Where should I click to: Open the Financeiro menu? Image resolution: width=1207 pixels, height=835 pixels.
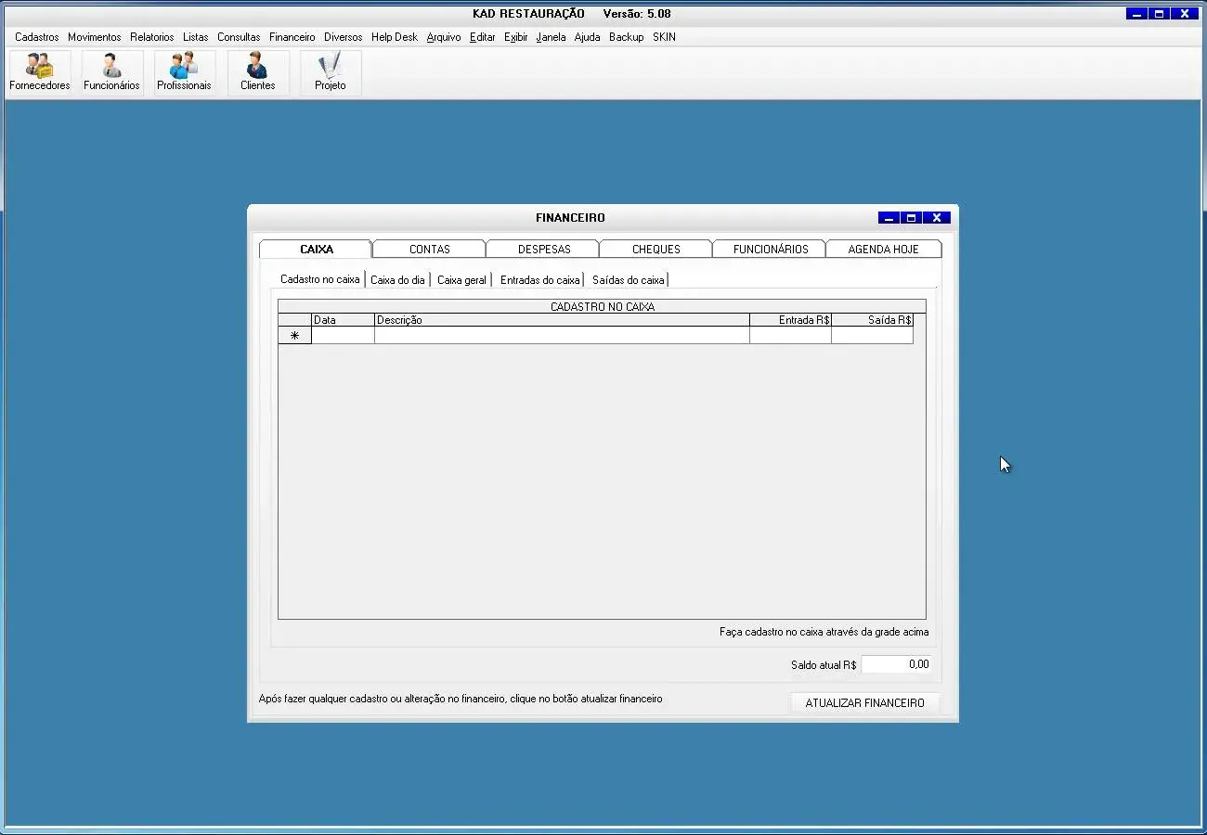[x=292, y=37]
